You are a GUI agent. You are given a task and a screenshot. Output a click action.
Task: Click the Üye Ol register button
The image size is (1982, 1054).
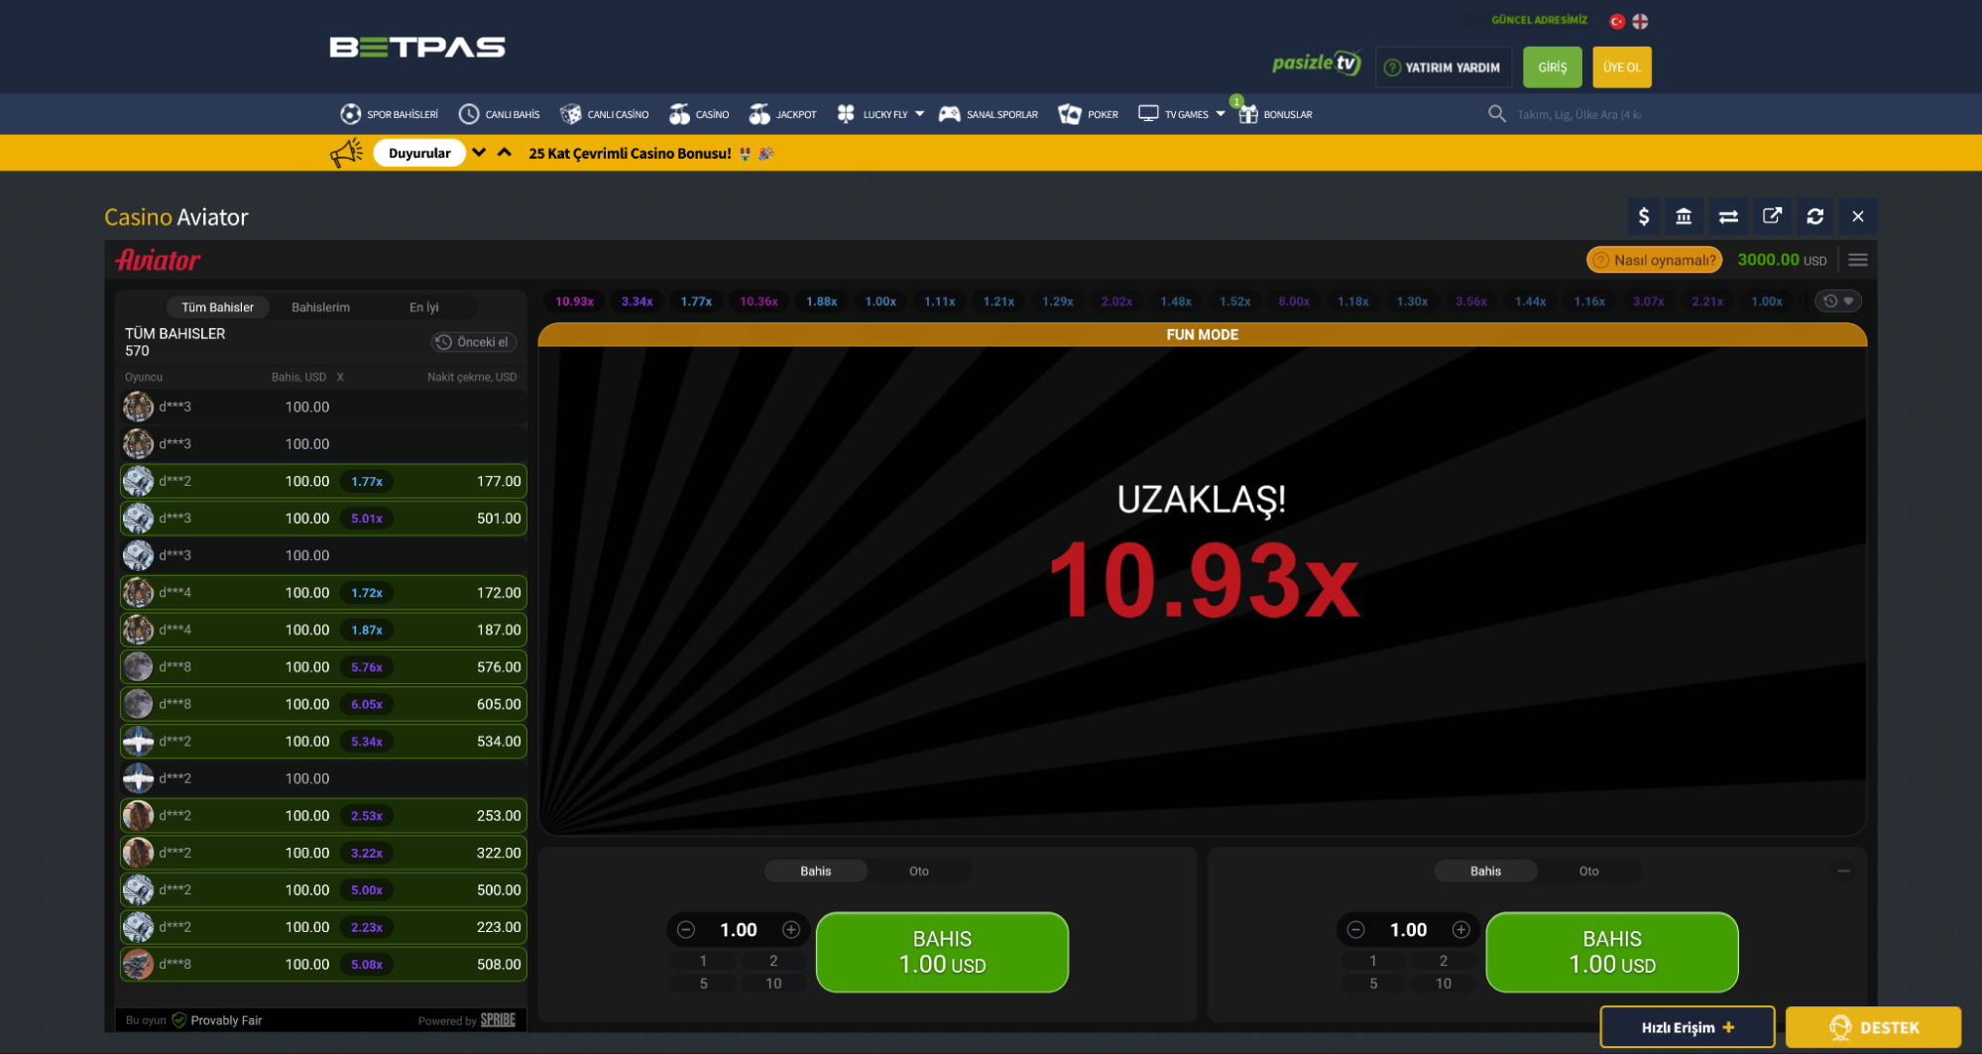pyautogui.click(x=1622, y=67)
